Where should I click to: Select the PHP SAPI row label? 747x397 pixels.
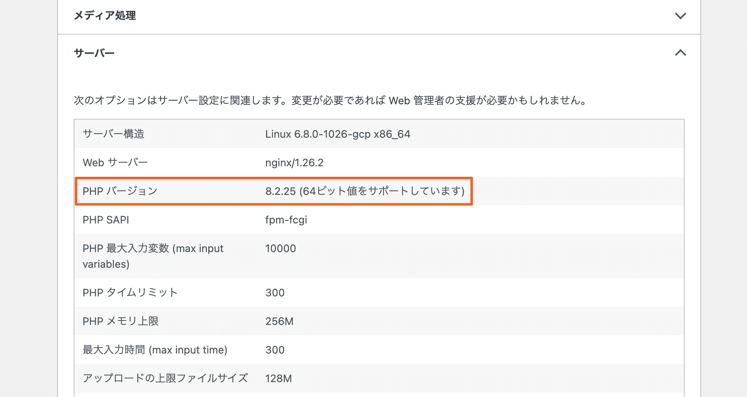[106, 220]
